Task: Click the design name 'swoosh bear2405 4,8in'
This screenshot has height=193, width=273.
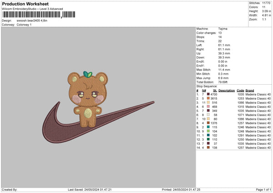Action: [32, 20]
